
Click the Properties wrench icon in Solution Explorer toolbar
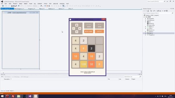point(165,11)
